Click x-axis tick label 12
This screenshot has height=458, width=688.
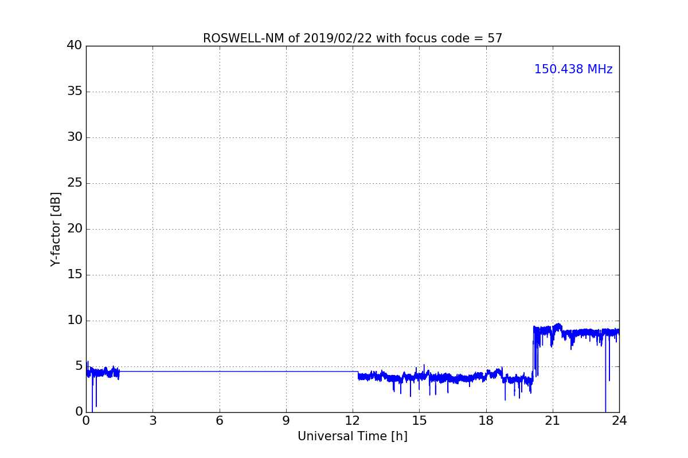tap(353, 421)
